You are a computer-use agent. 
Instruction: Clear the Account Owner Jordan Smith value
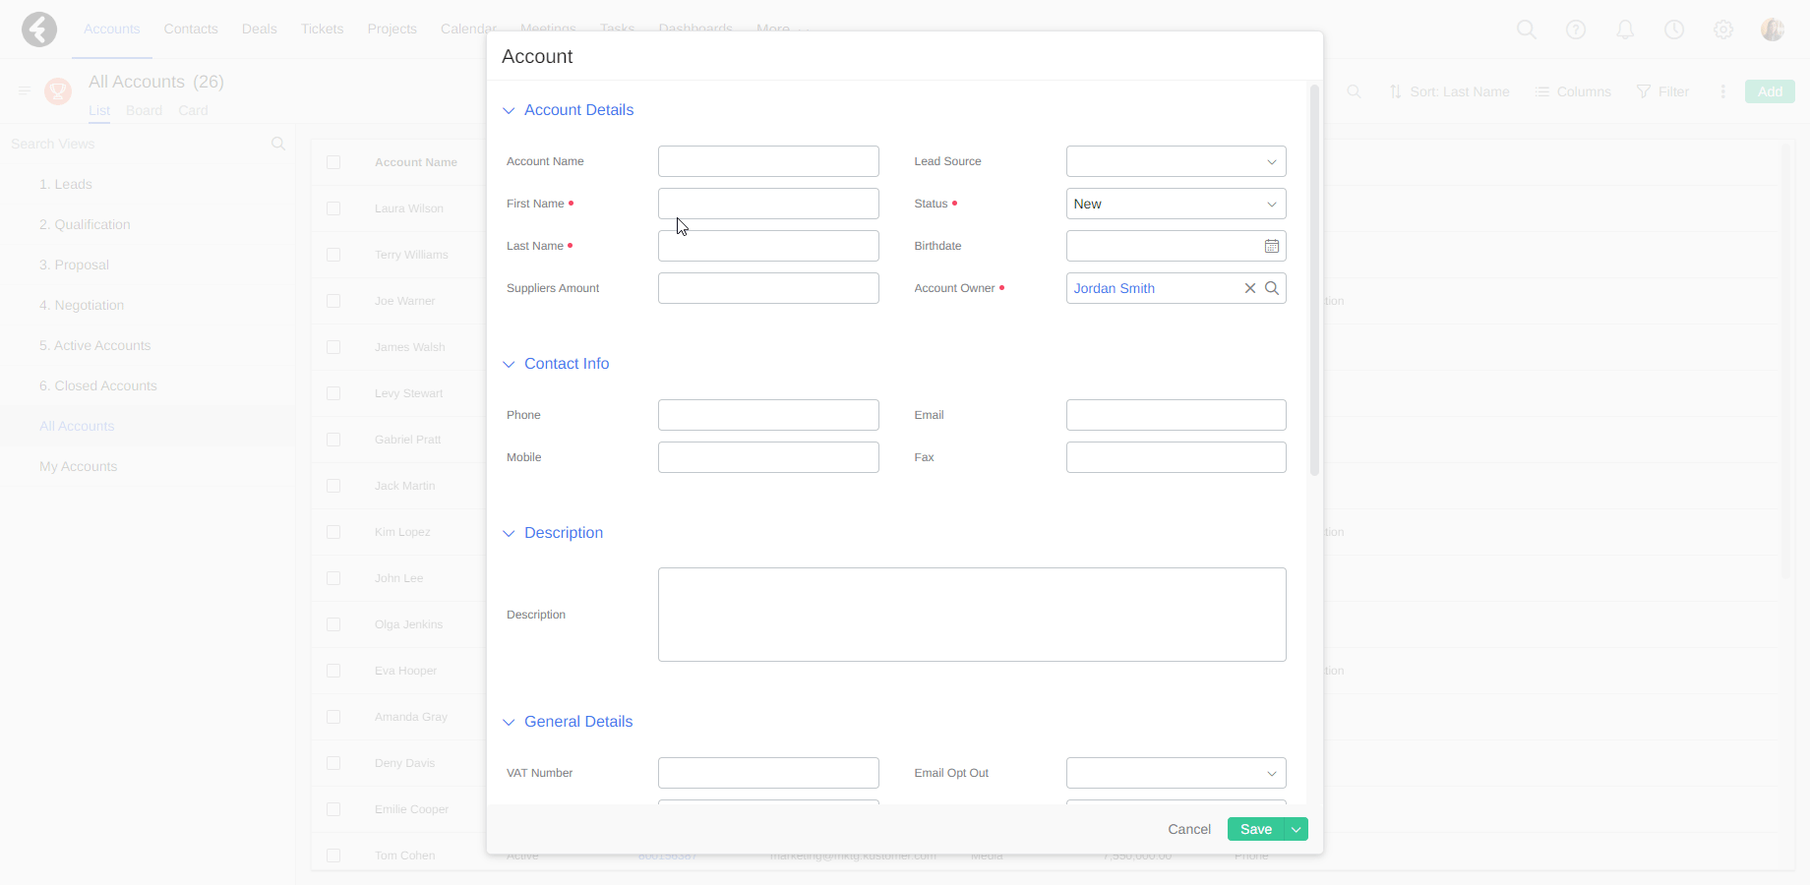pos(1250,288)
